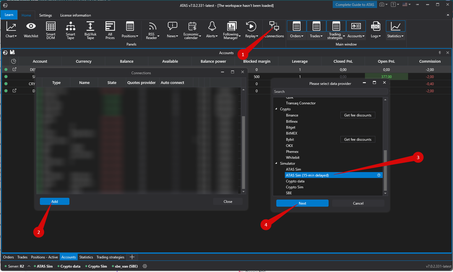Switch to bottom Trading strategies tab
The height and width of the screenshot is (272, 453).
coord(111,257)
